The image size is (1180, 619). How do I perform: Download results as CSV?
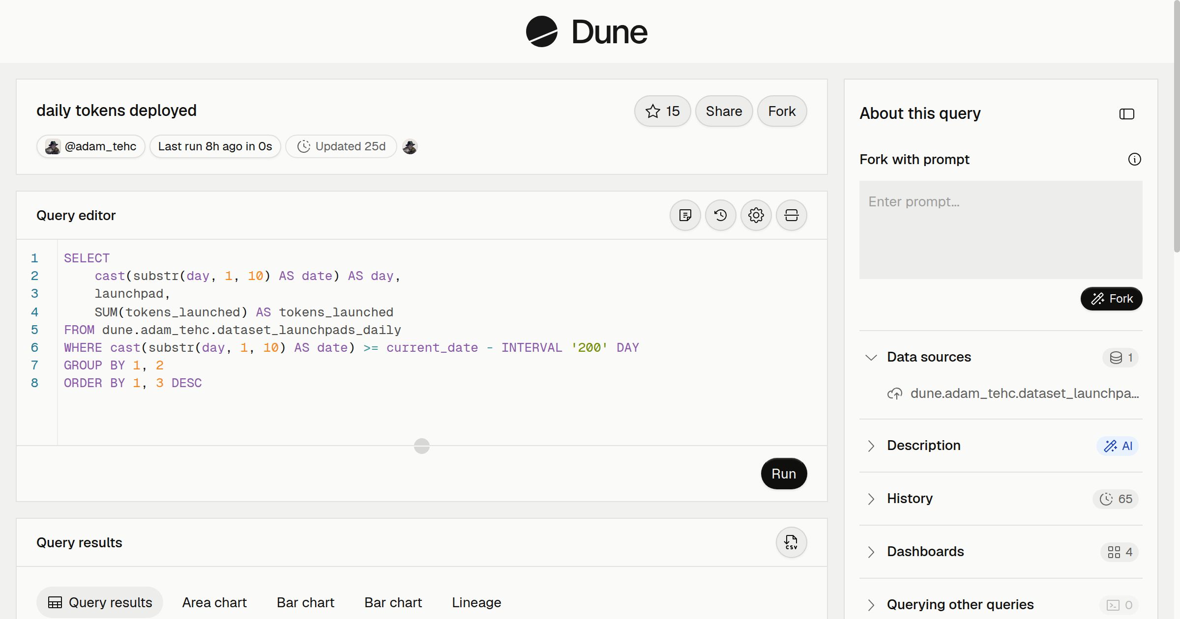tap(791, 542)
